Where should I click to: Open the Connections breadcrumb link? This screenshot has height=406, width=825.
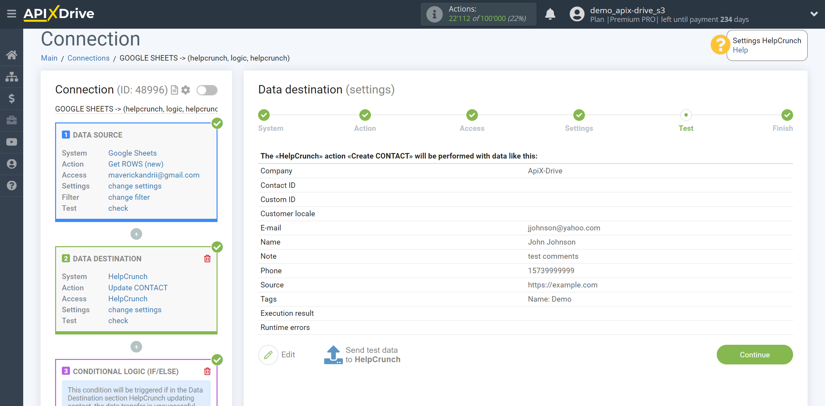(88, 58)
